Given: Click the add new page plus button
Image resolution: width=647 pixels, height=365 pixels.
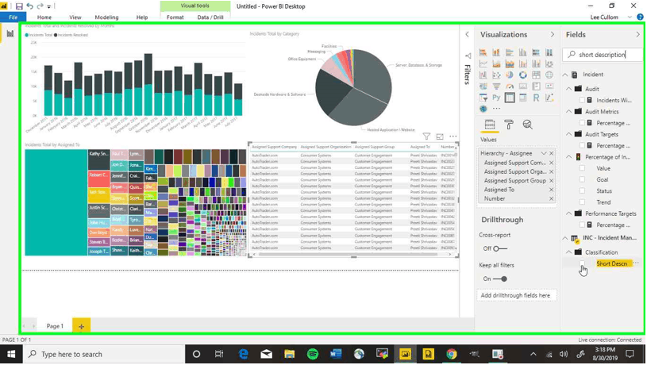Looking at the screenshot, I should click(x=81, y=326).
